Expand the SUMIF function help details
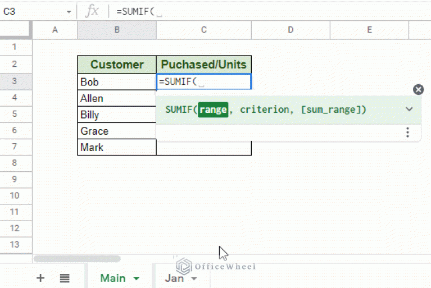This screenshot has width=431, height=288. pos(409,109)
